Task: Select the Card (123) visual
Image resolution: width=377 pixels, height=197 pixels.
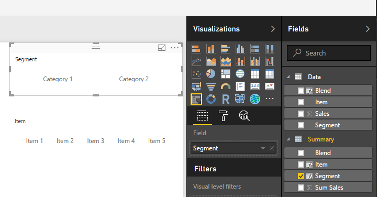Action: coord(255,86)
